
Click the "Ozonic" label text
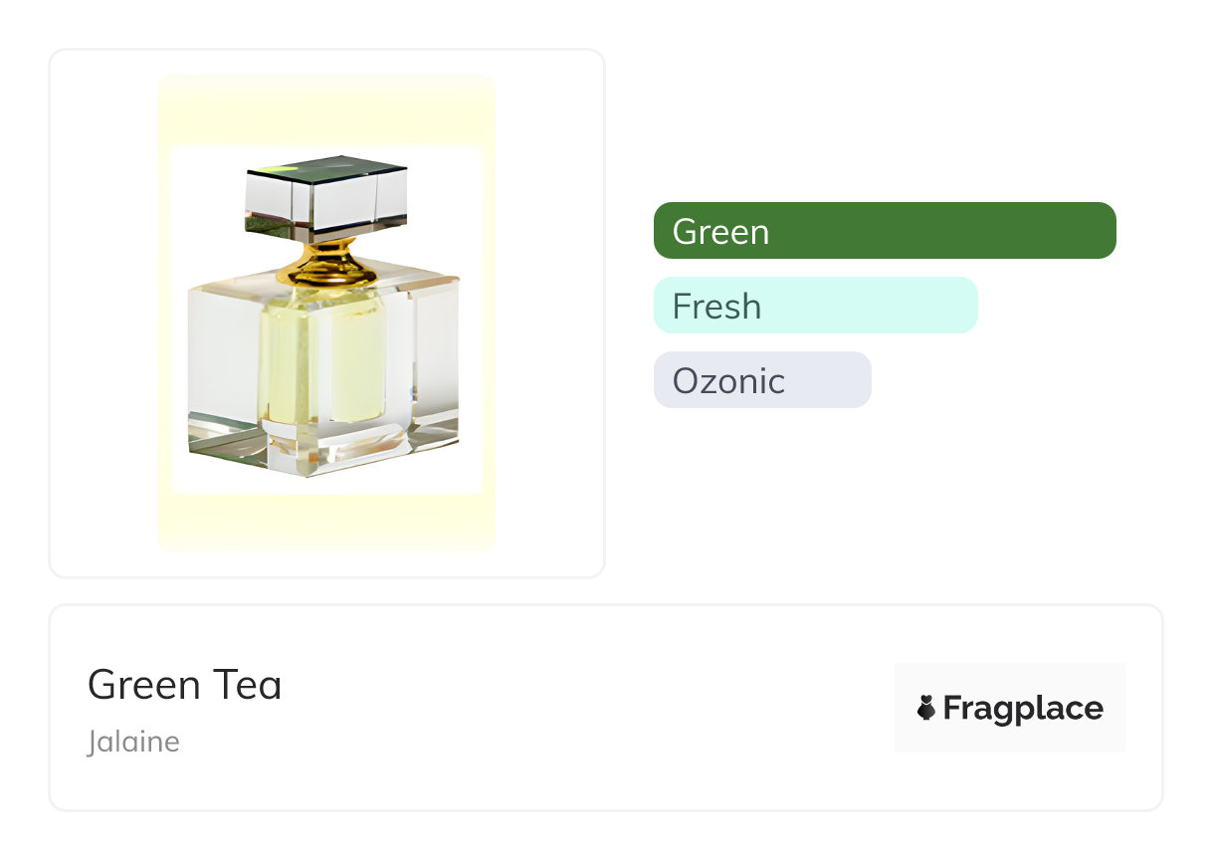[728, 380]
